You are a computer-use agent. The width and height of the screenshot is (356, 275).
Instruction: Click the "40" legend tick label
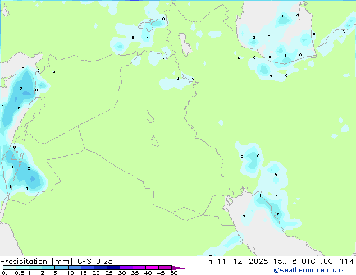[148, 273]
